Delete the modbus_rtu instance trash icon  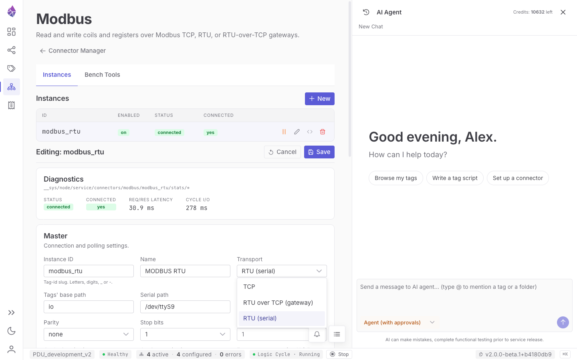pos(323,132)
